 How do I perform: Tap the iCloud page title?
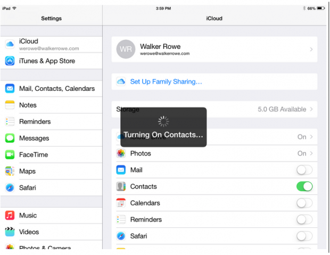coord(214,19)
